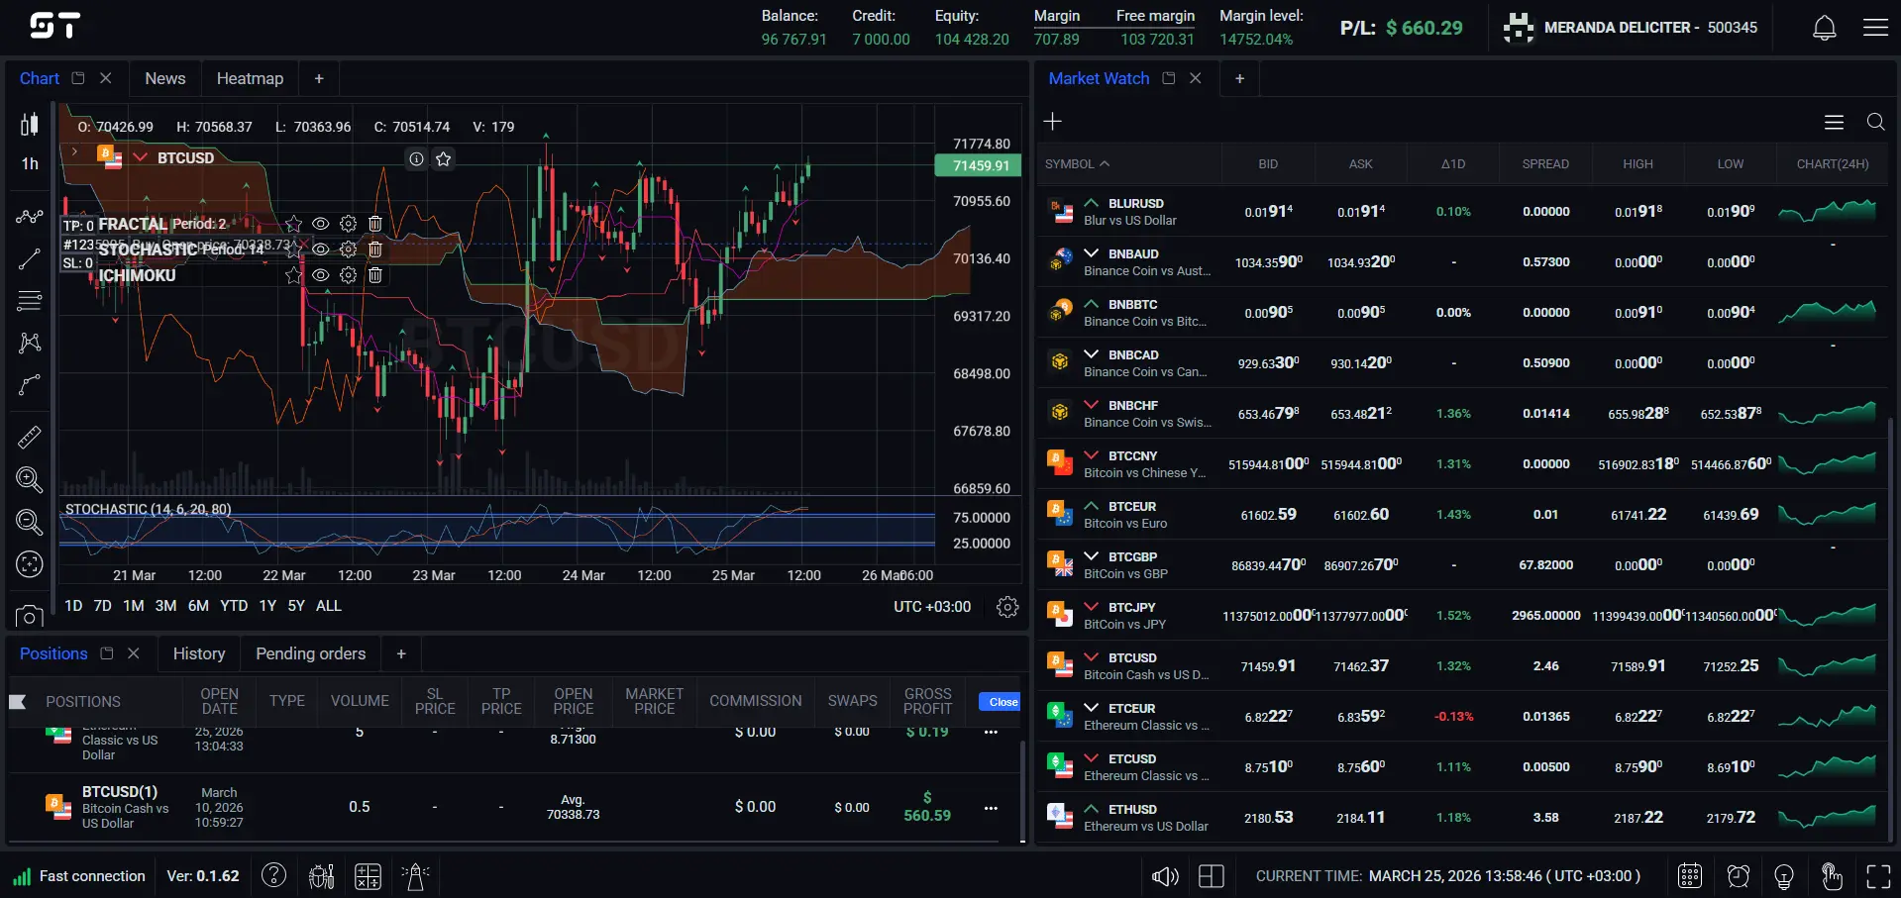The width and height of the screenshot is (1901, 898).
Task: Open the alarm clock tool in the status bar
Action: click(x=1737, y=875)
